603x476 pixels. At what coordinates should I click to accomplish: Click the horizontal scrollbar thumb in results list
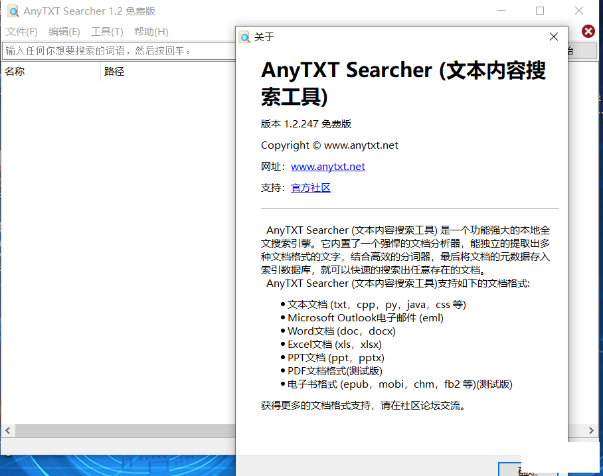(x=125, y=430)
